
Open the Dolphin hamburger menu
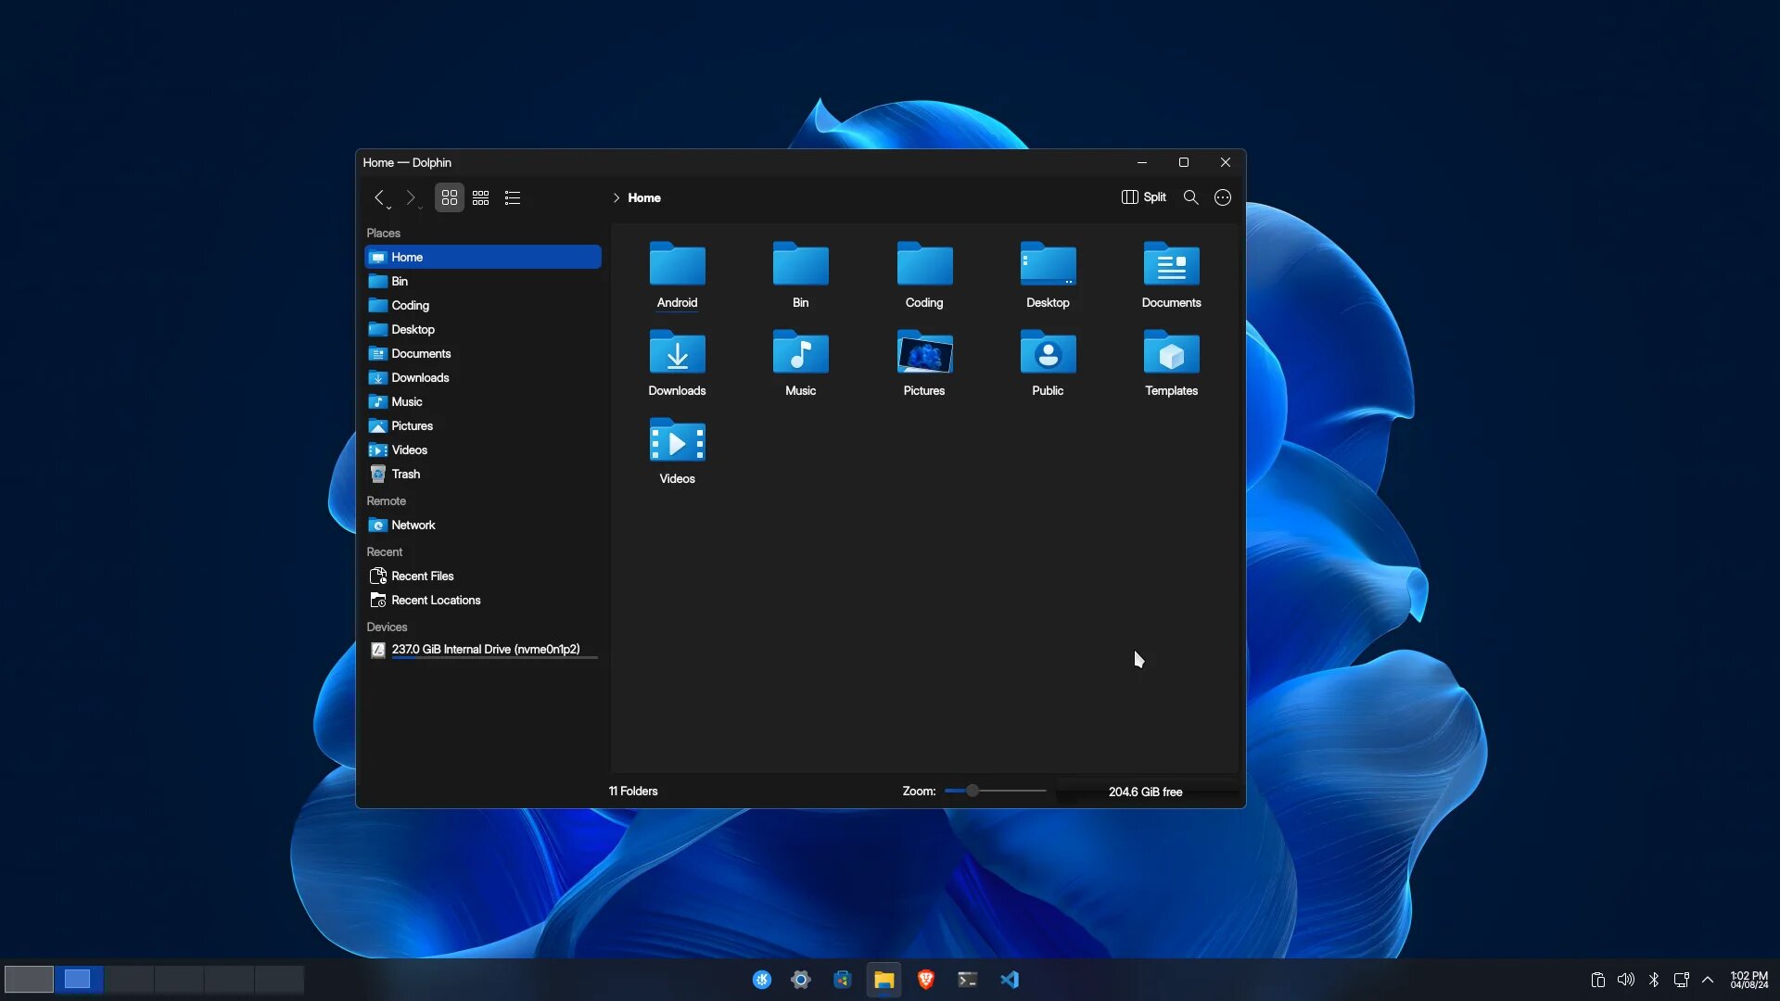[1223, 197]
